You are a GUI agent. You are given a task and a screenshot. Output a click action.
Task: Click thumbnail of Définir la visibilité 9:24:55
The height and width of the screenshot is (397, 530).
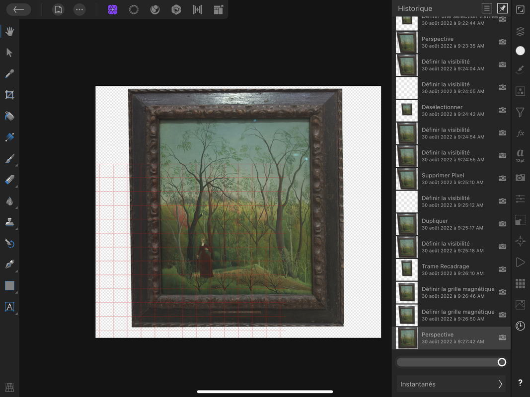407,156
